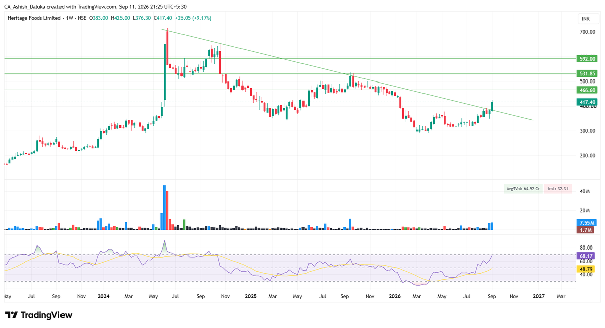Click the 200.00 price axis label
Viewport: 605px width, 328px height.
pyautogui.click(x=588, y=155)
